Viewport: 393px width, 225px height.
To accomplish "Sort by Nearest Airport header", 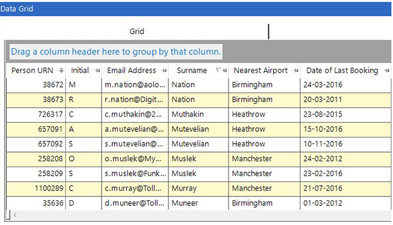I will [x=260, y=71].
